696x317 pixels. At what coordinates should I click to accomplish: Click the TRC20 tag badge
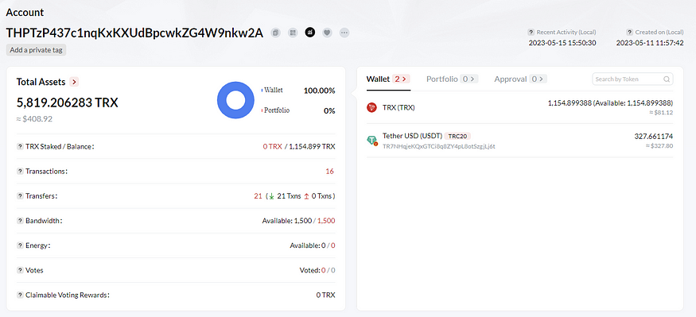coord(457,136)
